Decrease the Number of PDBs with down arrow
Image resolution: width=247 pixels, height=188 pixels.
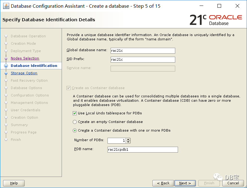pos(128,142)
